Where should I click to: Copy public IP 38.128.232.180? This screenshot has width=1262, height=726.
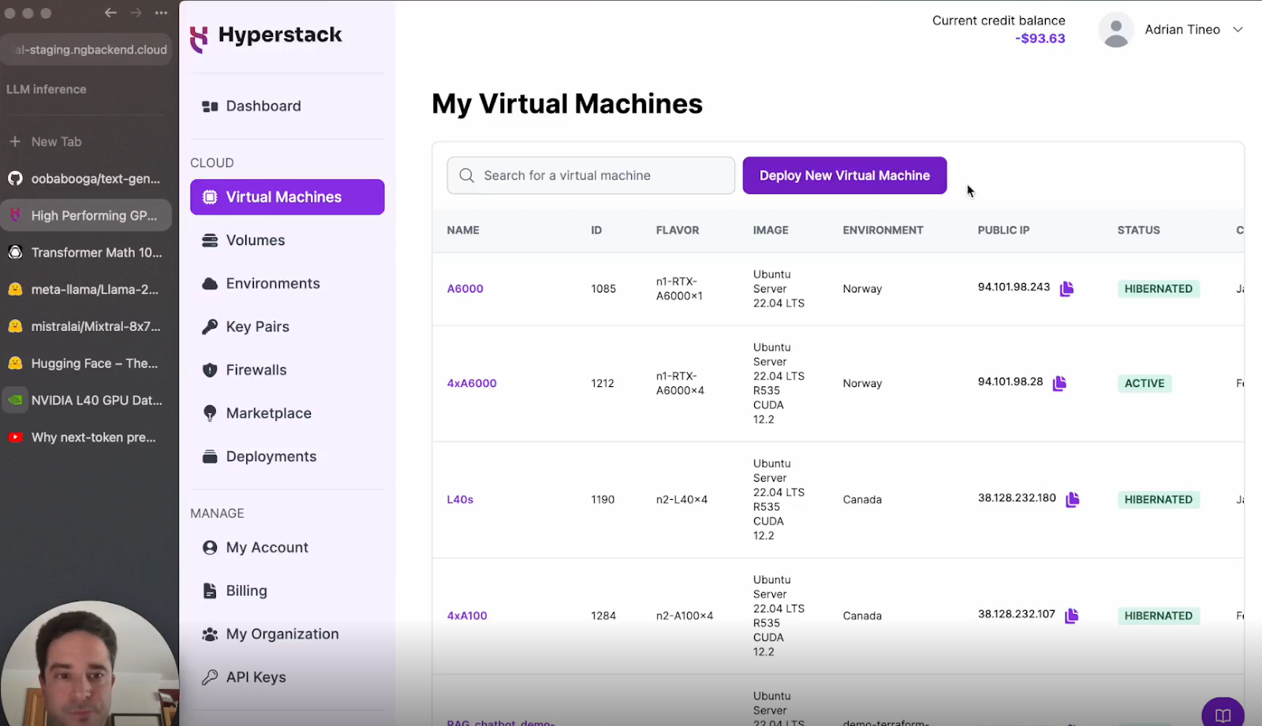point(1073,499)
